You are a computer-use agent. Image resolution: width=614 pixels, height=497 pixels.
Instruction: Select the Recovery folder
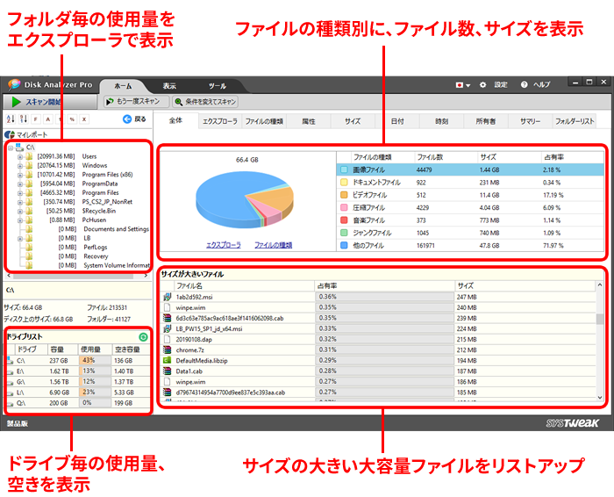(96, 256)
